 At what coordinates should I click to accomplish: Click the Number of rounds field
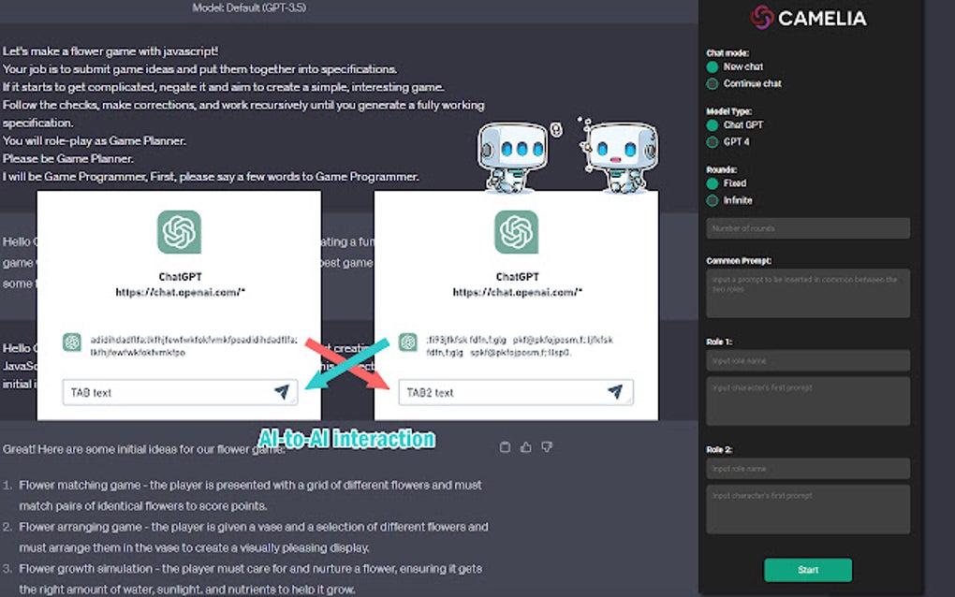(807, 227)
